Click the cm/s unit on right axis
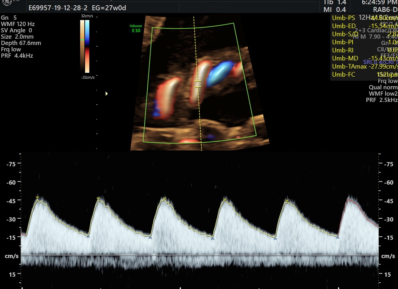Screen dimensions: 398x289 (x=388, y=256)
